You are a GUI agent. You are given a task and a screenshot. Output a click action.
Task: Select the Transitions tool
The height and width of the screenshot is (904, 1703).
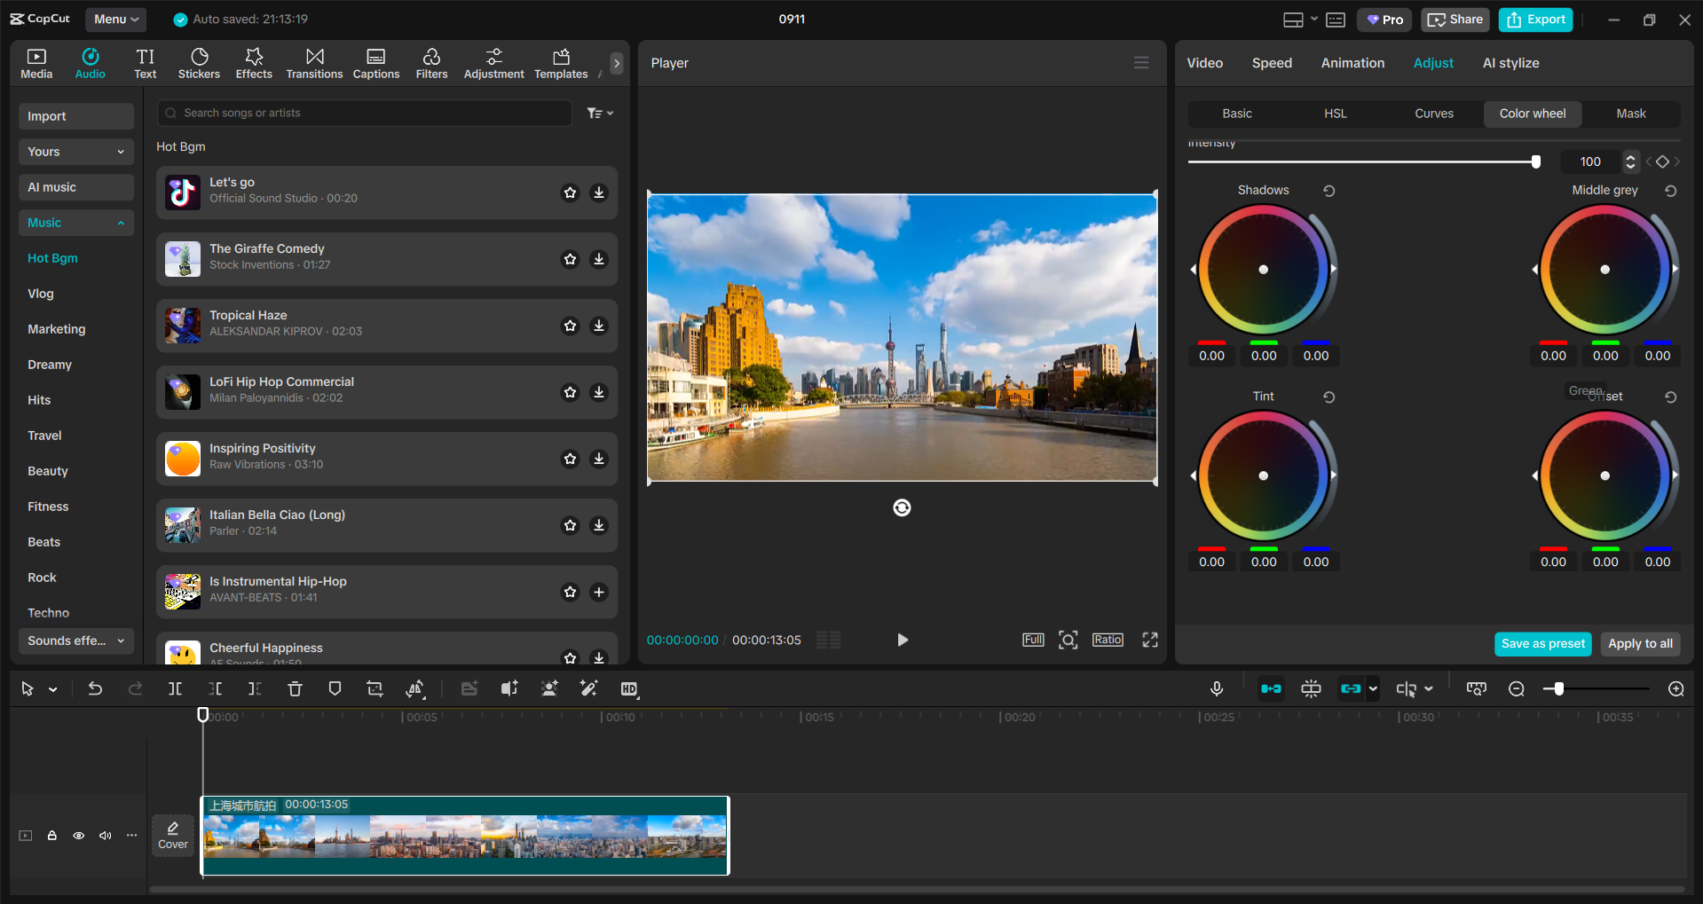coord(314,62)
